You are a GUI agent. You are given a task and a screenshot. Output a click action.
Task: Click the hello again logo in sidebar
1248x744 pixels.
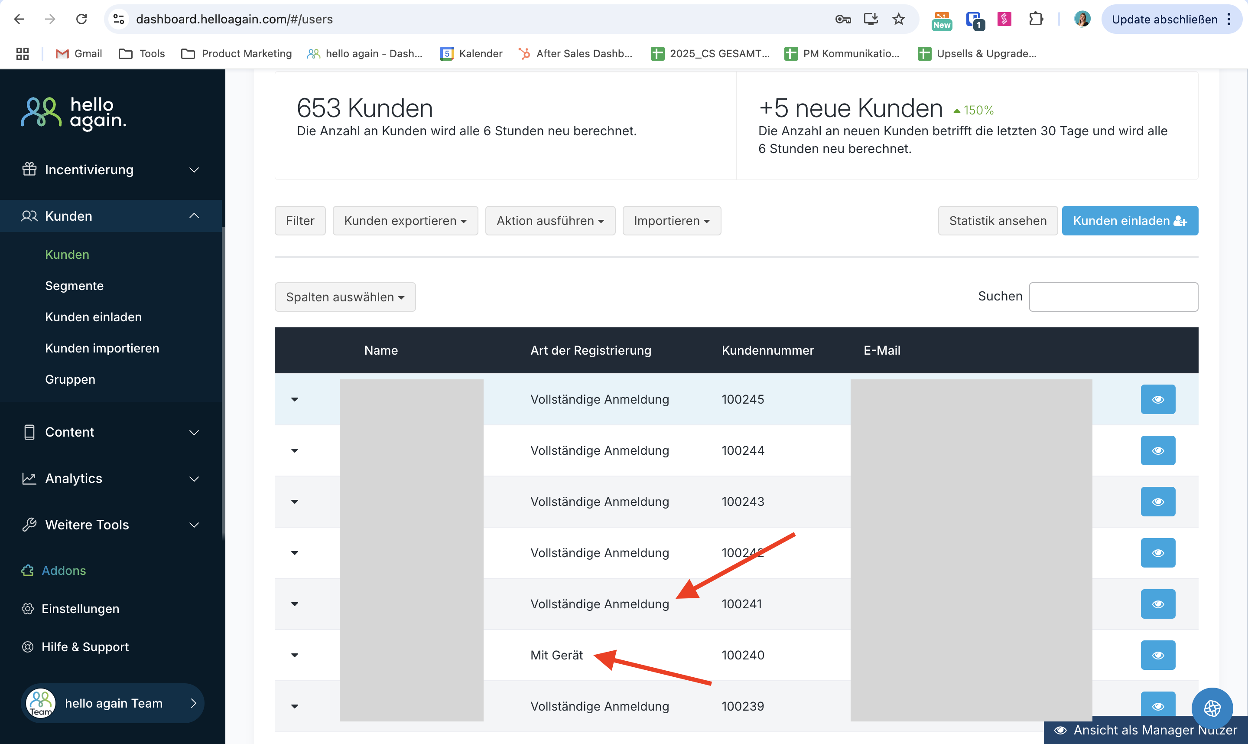tap(74, 112)
